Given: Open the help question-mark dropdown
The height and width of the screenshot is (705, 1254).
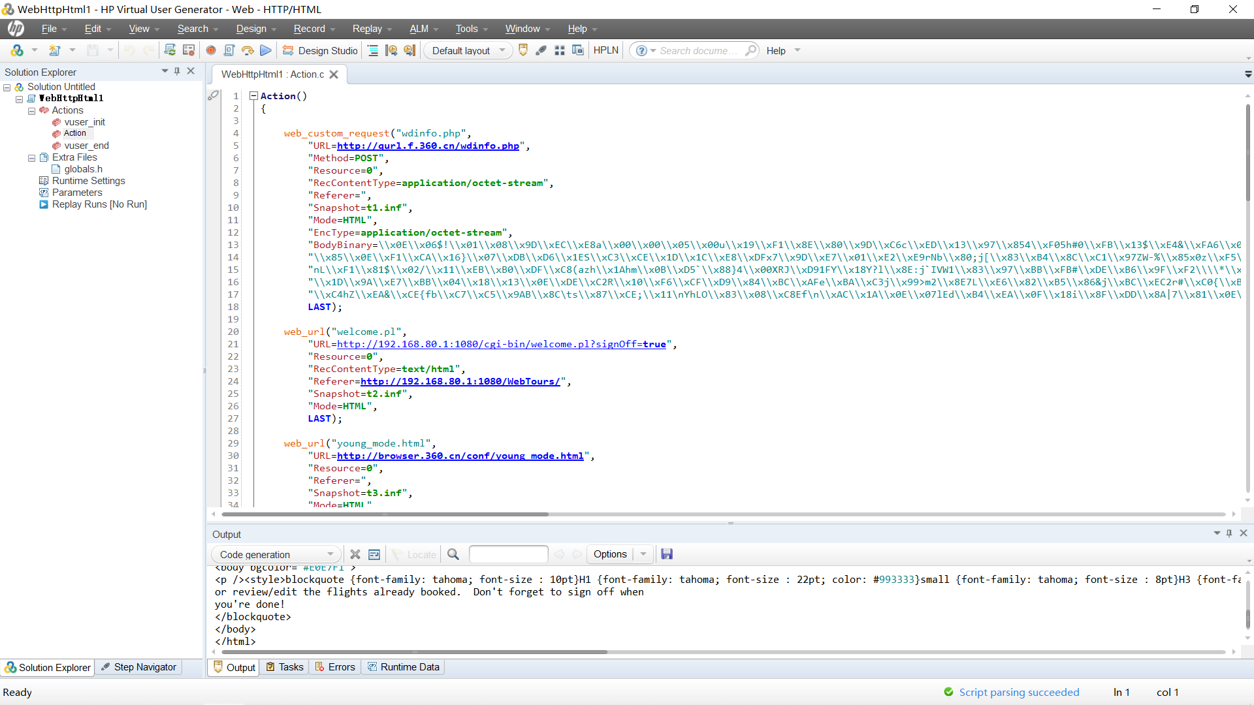Looking at the screenshot, I should 645,50.
